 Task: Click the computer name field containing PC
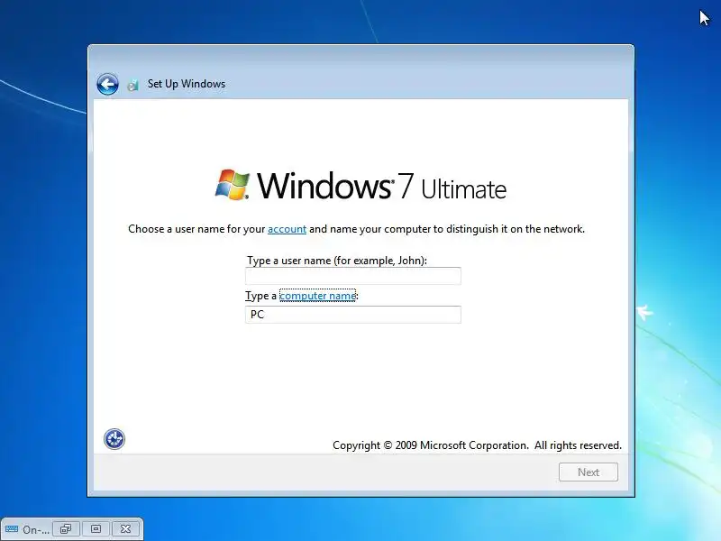(353, 315)
